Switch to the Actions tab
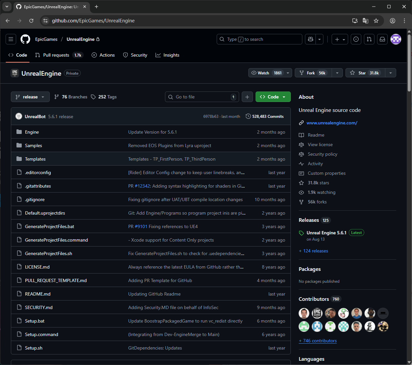Viewport: 412px width, 365px height. (x=103, y=55)
